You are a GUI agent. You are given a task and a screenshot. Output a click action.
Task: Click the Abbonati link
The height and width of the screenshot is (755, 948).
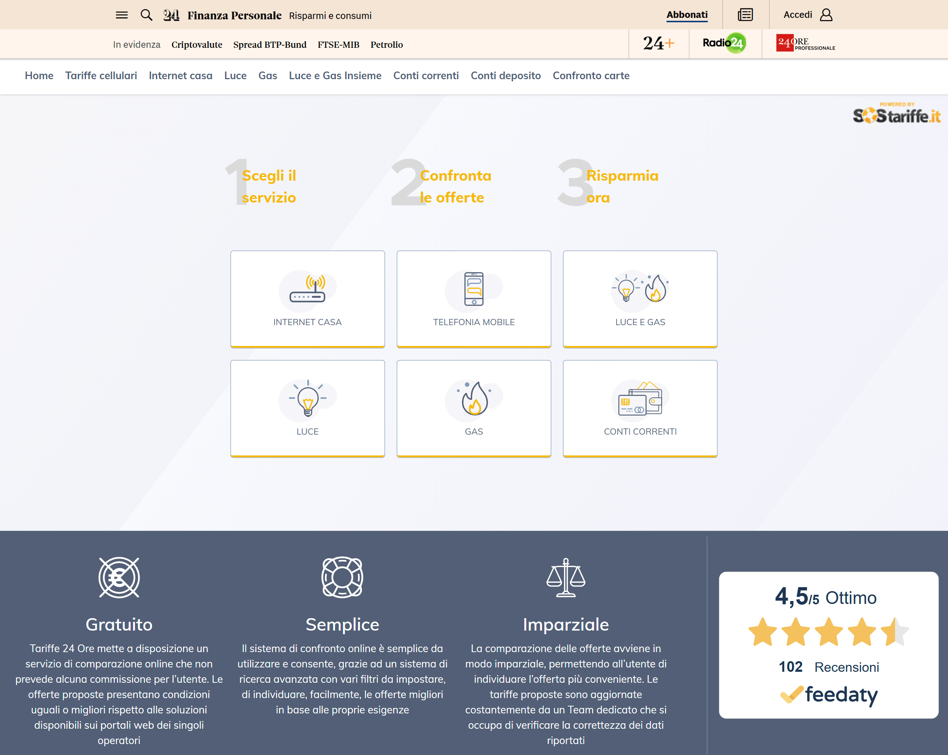tap(686, 15)
